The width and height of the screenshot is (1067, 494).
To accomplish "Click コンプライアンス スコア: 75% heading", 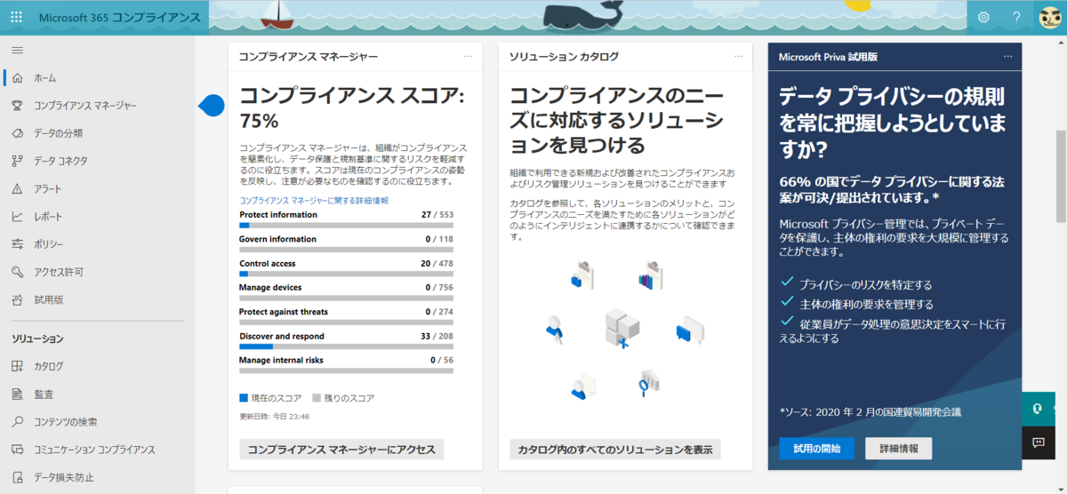I will [351, 108].
